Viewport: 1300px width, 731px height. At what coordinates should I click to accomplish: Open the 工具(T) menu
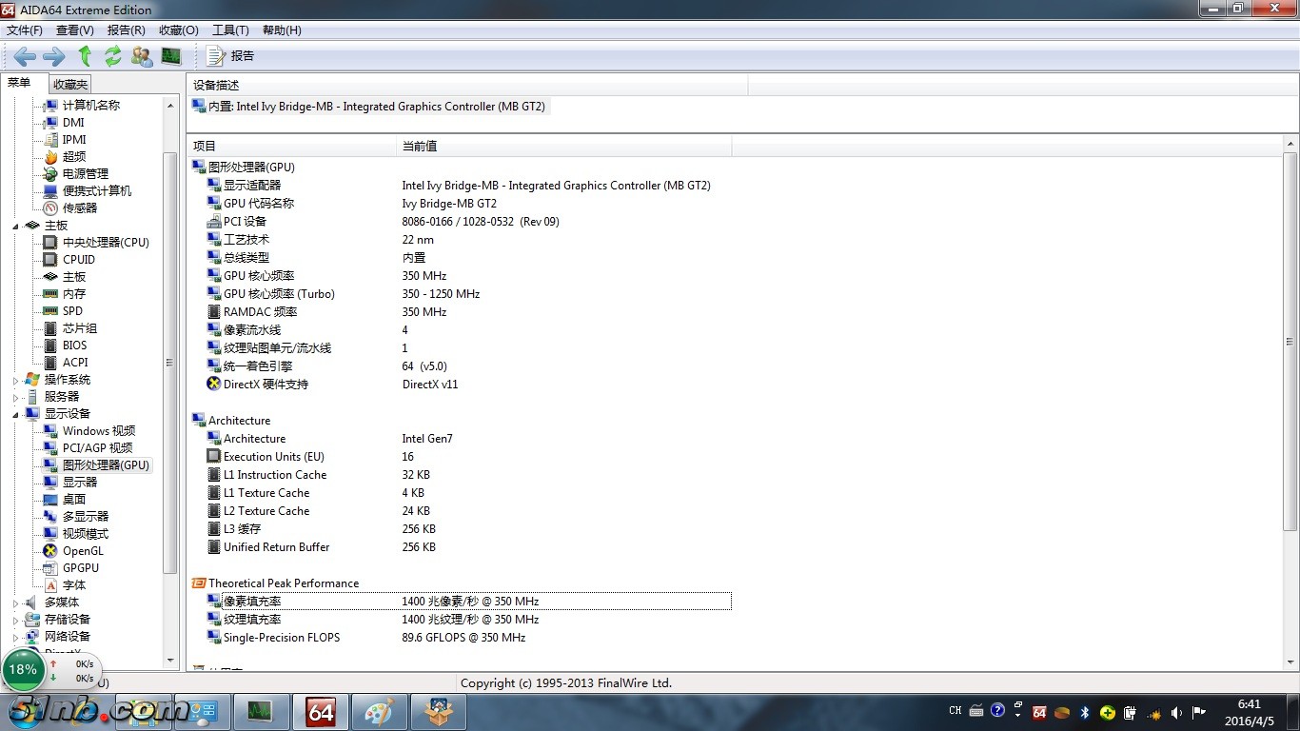click(x=230, y=30)
